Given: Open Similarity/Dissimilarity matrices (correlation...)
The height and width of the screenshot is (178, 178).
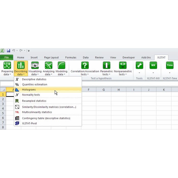Looking at the screenshot, I should point(48,107).
